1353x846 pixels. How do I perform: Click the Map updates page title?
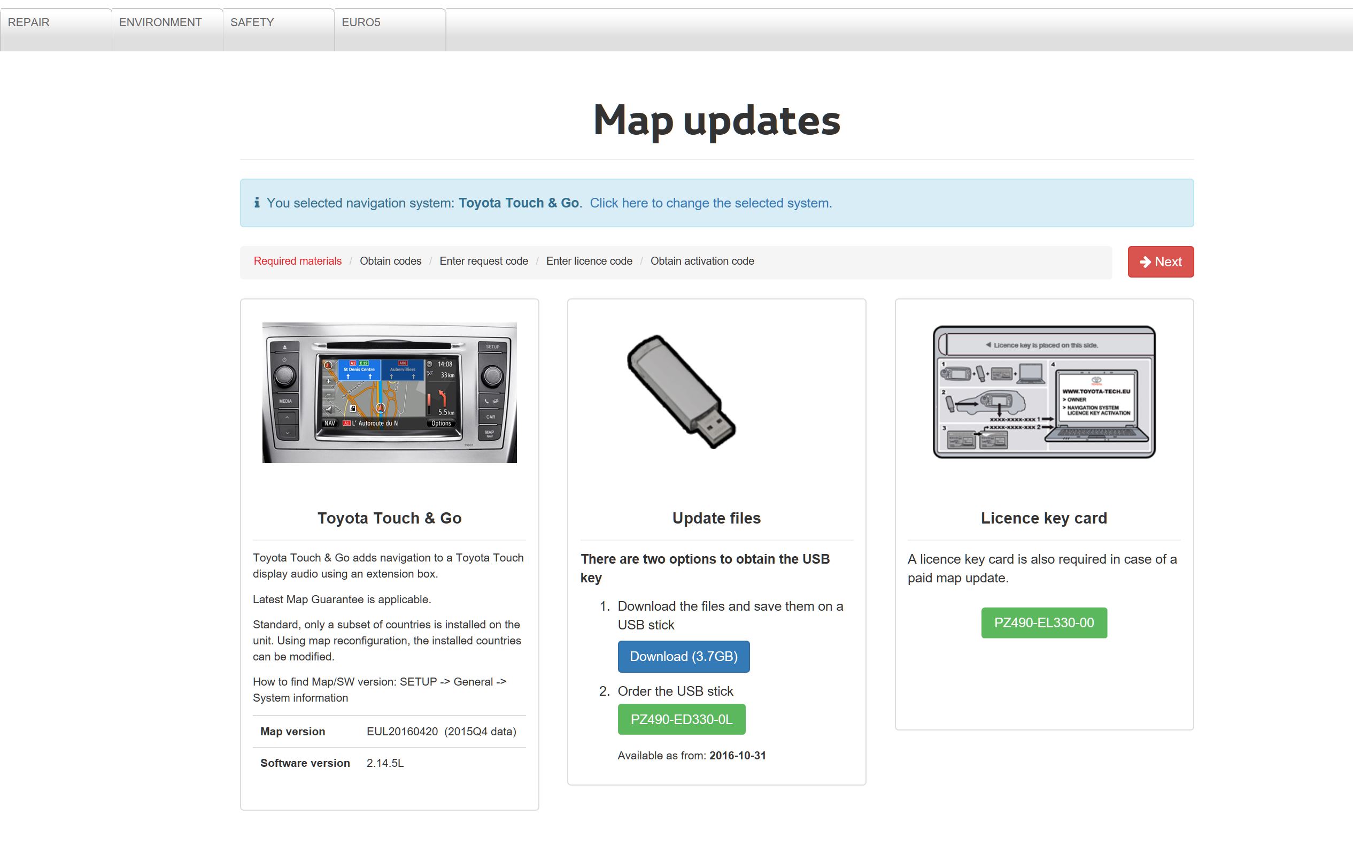716,120
